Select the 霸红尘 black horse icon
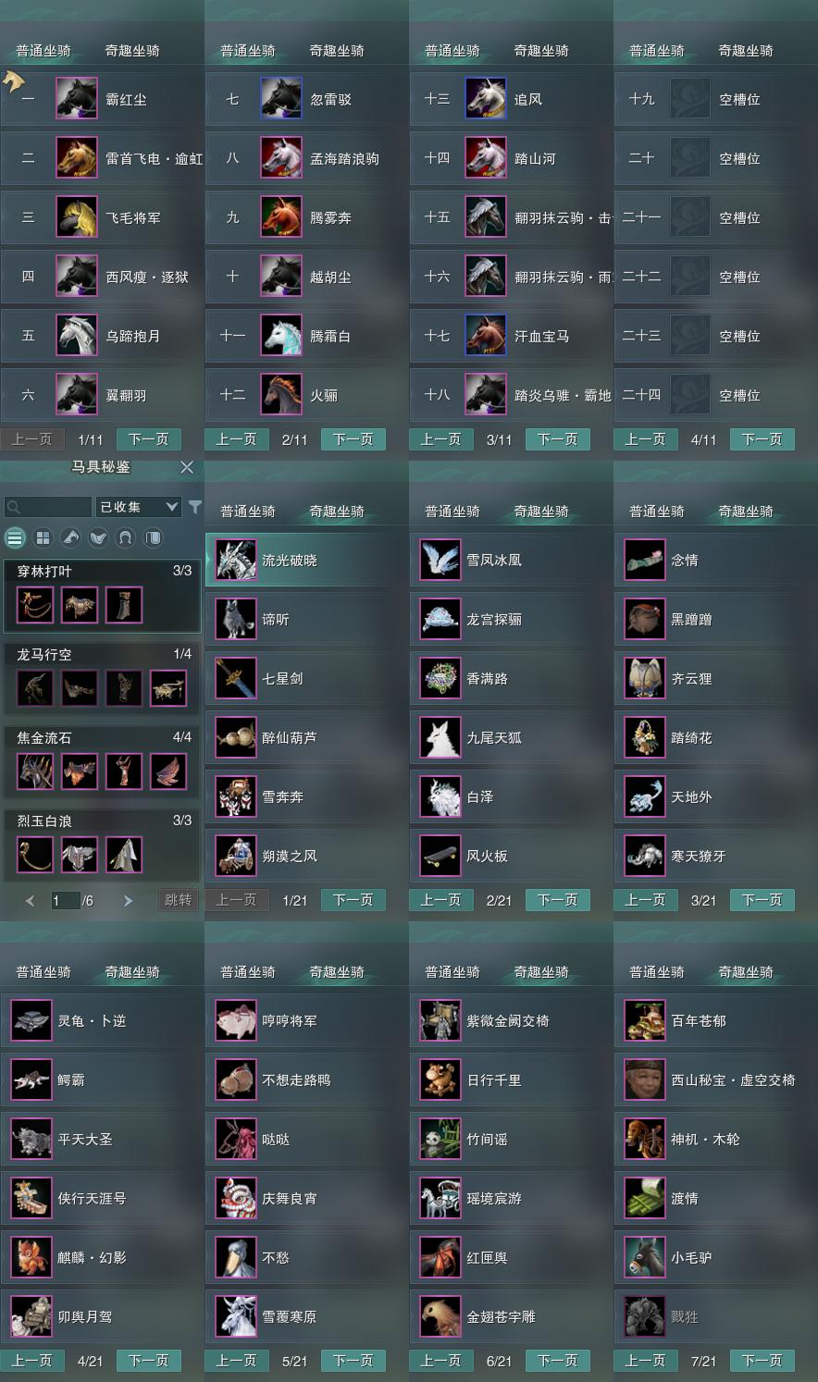Screen dimensions: 818x1382 click(x=77, y=99)
